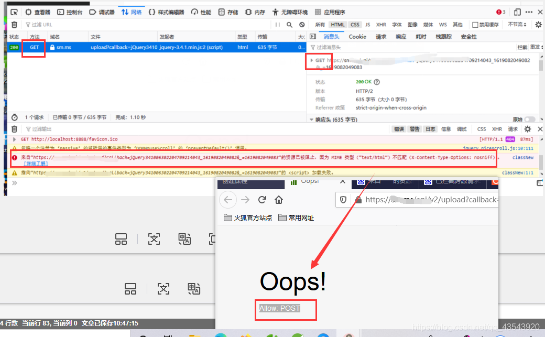Go forward in the browser window
This screenshot has width=545, height=337.
click(x=245, y=200)
